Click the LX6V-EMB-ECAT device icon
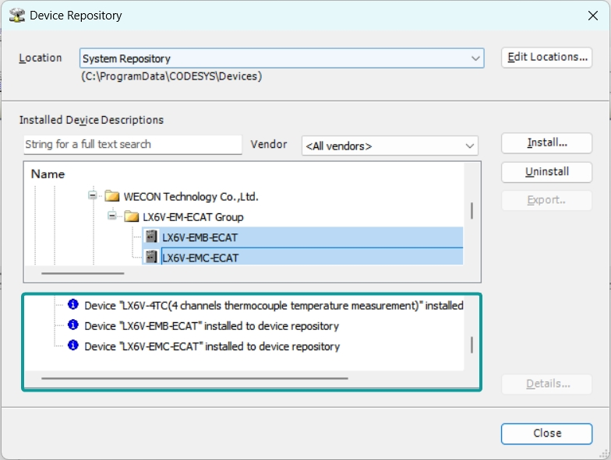 [151, 237]
